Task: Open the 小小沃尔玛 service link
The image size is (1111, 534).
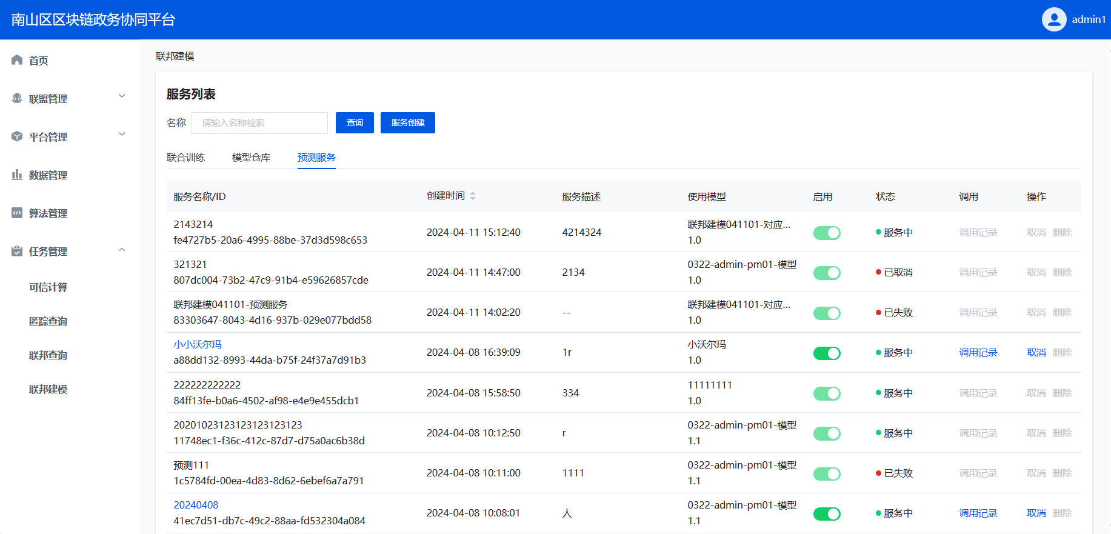Action: pyautogui.click(x=198, y=344)
